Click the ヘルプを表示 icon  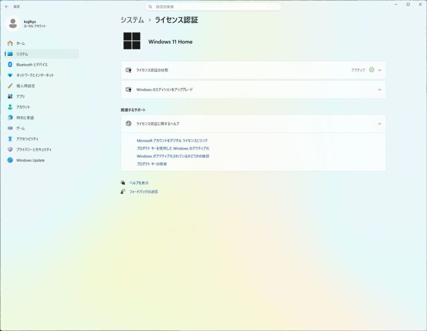[x=123, y=183]
